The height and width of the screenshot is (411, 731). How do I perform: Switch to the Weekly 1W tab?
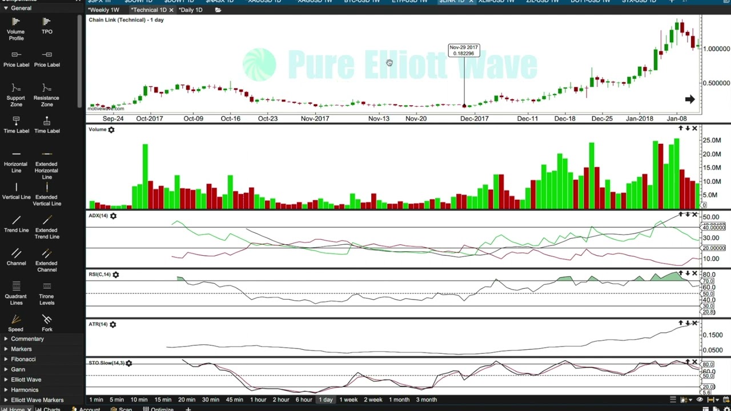click(x=103, y=10)
